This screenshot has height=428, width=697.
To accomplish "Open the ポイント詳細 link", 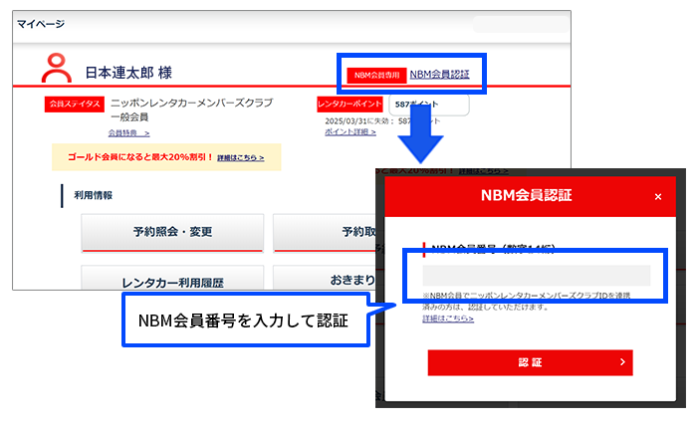I will [x=350, y=132].
